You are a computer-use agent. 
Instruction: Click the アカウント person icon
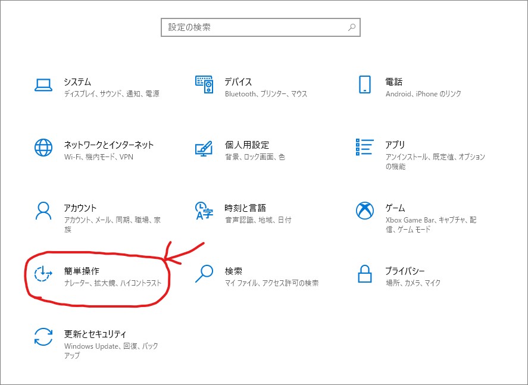point(43,211)
